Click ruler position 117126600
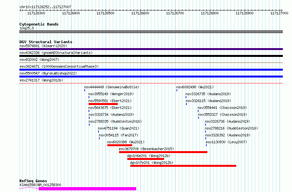The image size is (292, 192). 140,13
